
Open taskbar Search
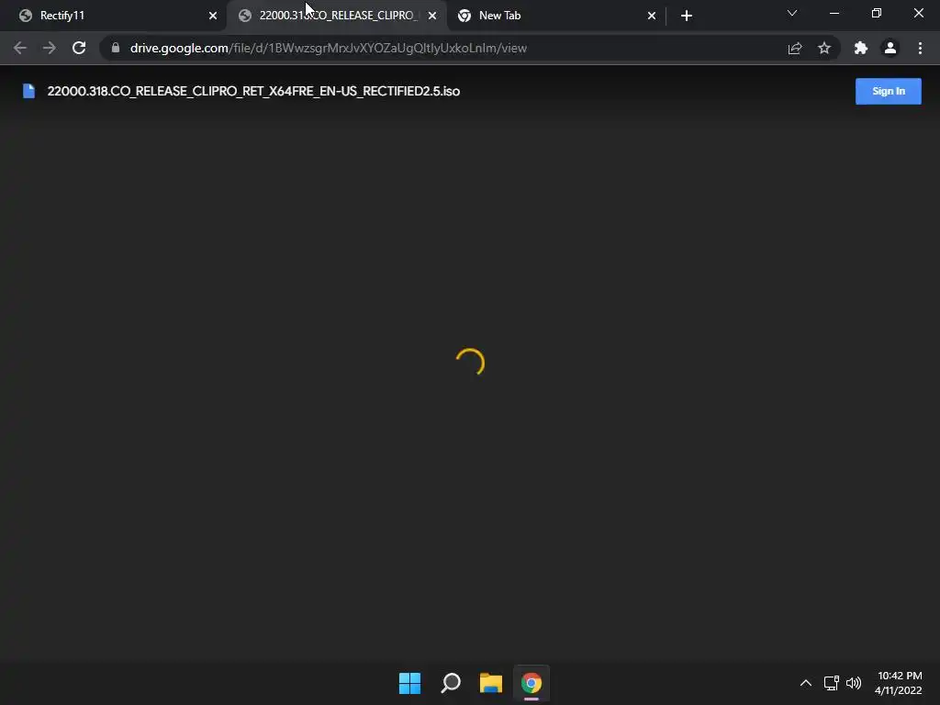click(x=450, y=683)
